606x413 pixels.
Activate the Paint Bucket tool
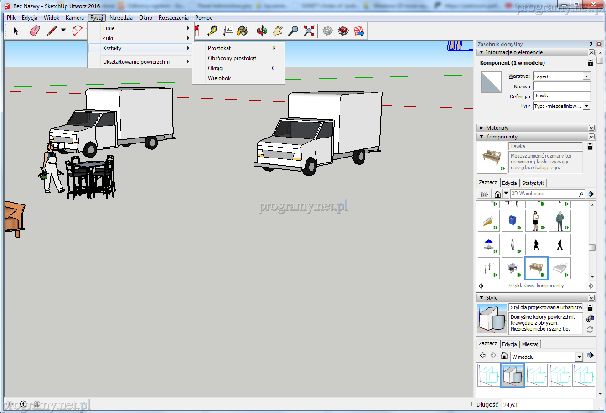(x=243, y=31)
